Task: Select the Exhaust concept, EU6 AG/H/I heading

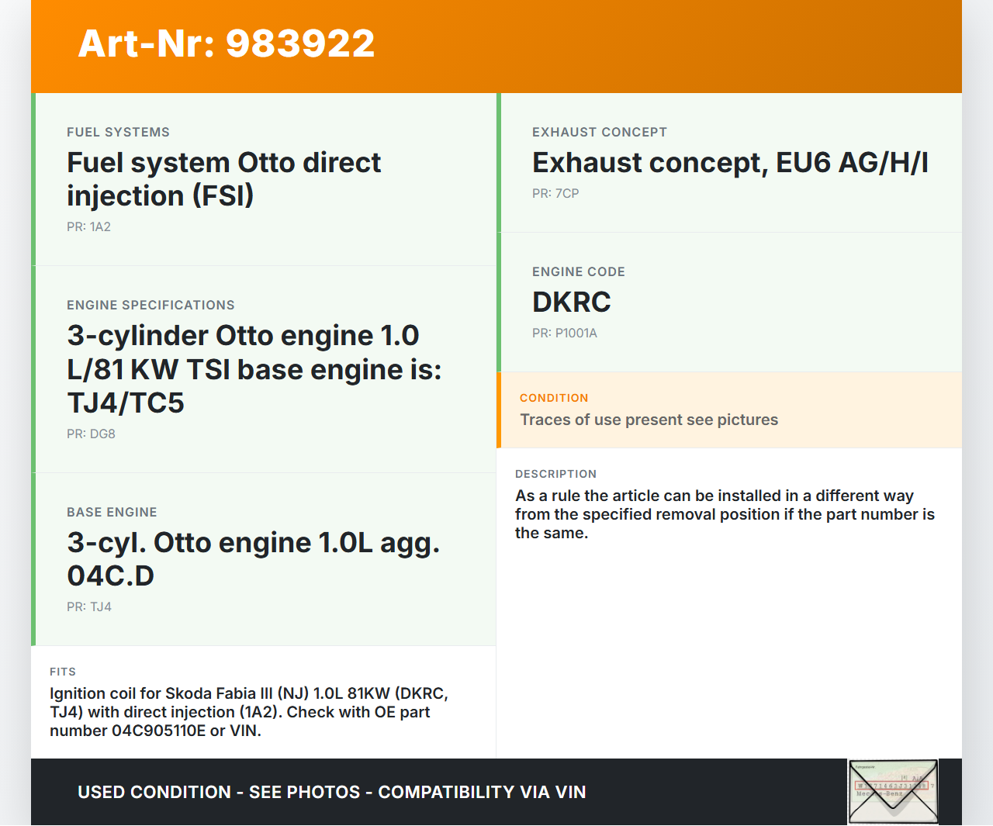Action: point(729,163)
